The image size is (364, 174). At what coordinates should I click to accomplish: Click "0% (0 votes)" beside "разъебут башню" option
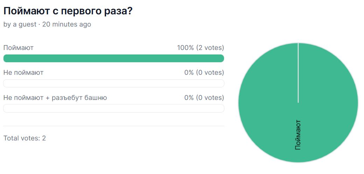coord(204,97)
